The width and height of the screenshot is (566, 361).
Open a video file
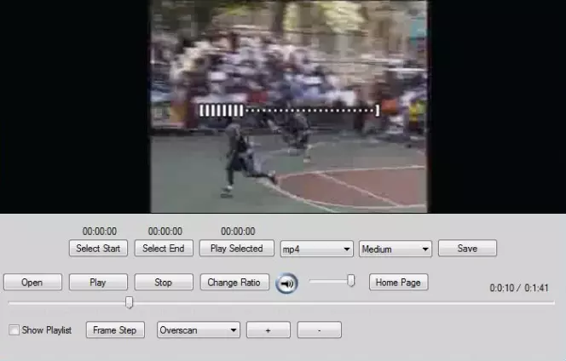[x=32, y=282]
